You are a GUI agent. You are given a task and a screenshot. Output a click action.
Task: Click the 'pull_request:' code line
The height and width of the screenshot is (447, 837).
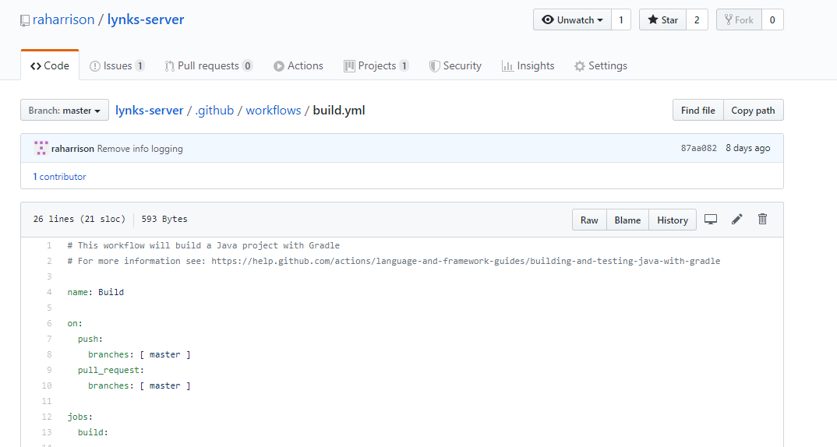(x=111, y=370)
